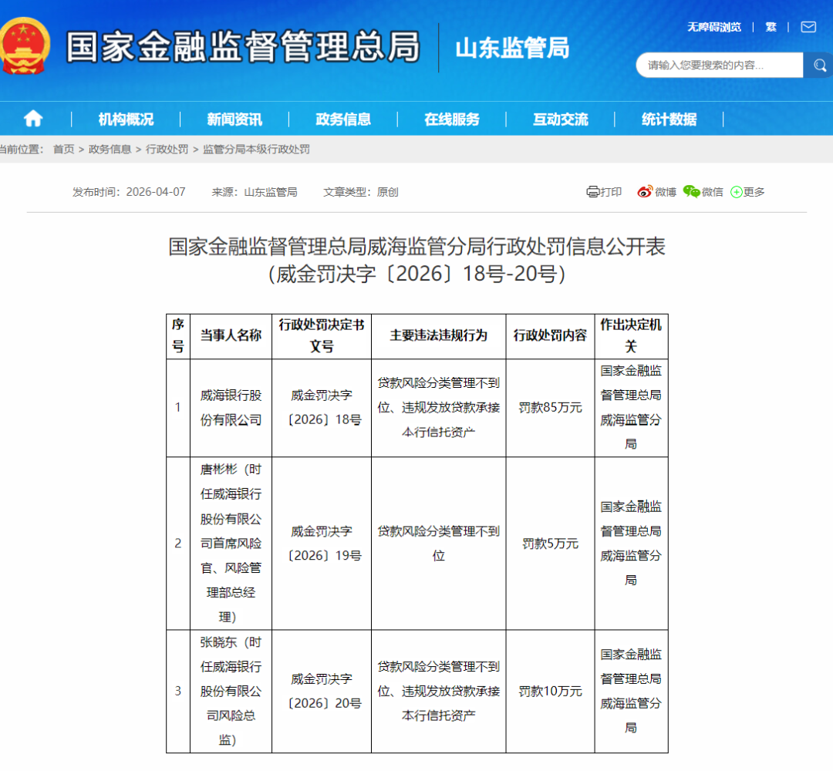Click the article title 行政处罚信息公开表
This screenshot has height=771, width=833.
coord(417,260)
